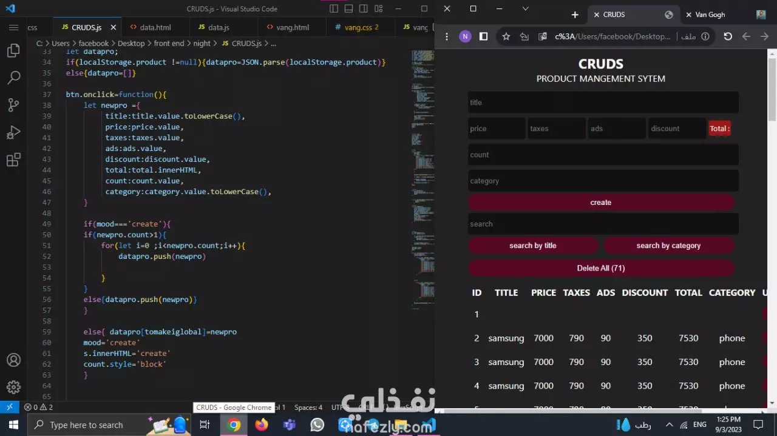Image resolution: width=777 pixels, height=436 pixels.
Task: Open the Explorer view in activity bar
Action: [13, 50]
